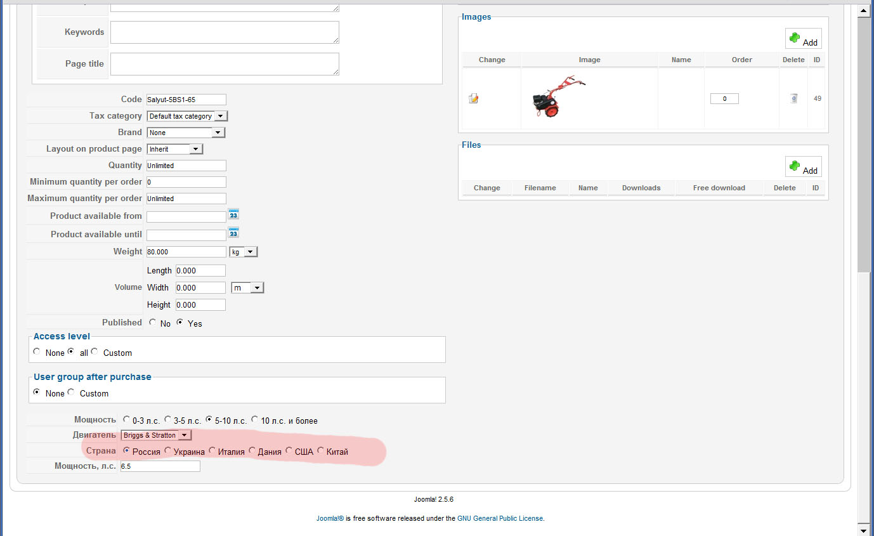Screen dimensions: 874x536
Task: Select User group after purchase Custom
Action: (71, 392)
